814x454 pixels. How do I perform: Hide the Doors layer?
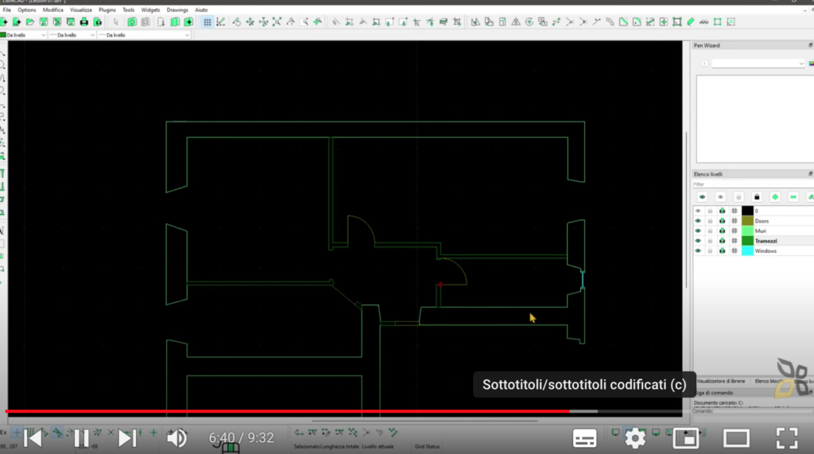(x=698, y=221)
